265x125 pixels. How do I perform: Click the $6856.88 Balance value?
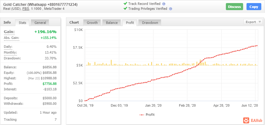(x=50, y=67)
